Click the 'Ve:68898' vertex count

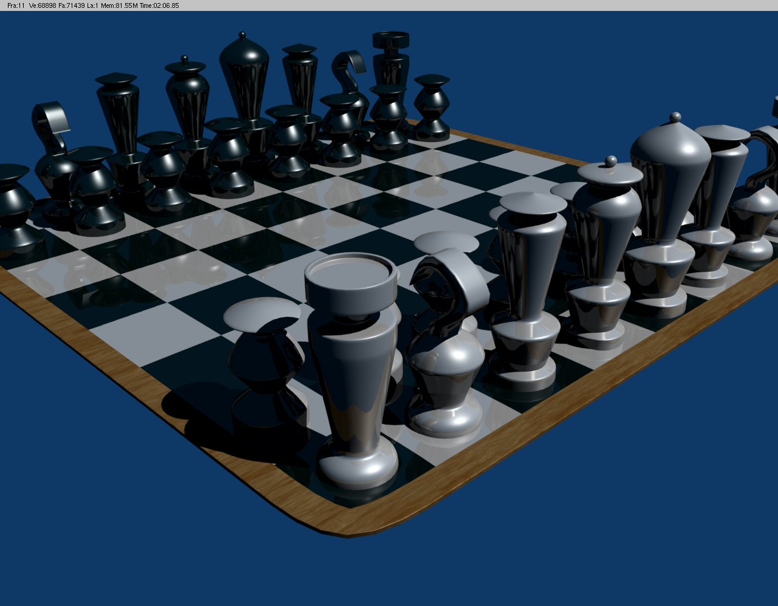(x=42, y=5)
